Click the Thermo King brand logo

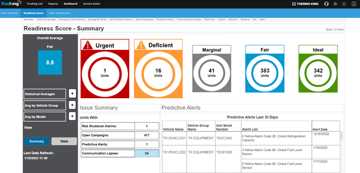point(306,4)
